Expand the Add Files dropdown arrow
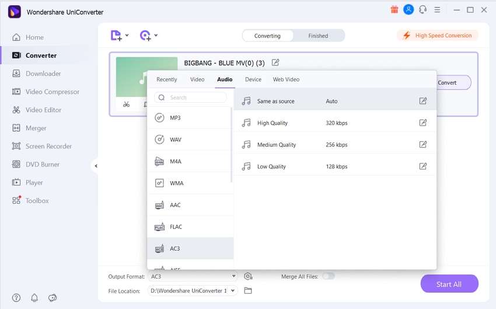The height and width of the screenshot is (309, 496). point(127,35)
